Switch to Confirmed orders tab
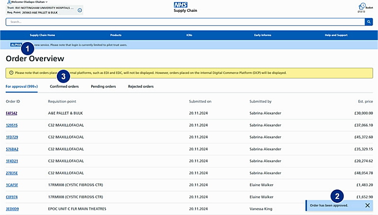This screenshot has height=215, width=378. coord(64,86)
